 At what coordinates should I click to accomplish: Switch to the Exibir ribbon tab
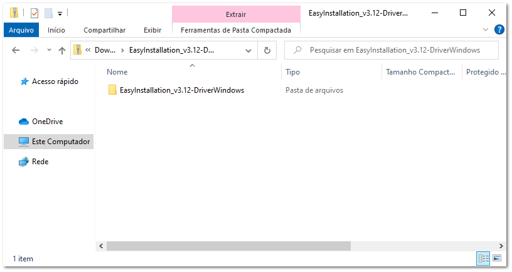click(152, 30)
